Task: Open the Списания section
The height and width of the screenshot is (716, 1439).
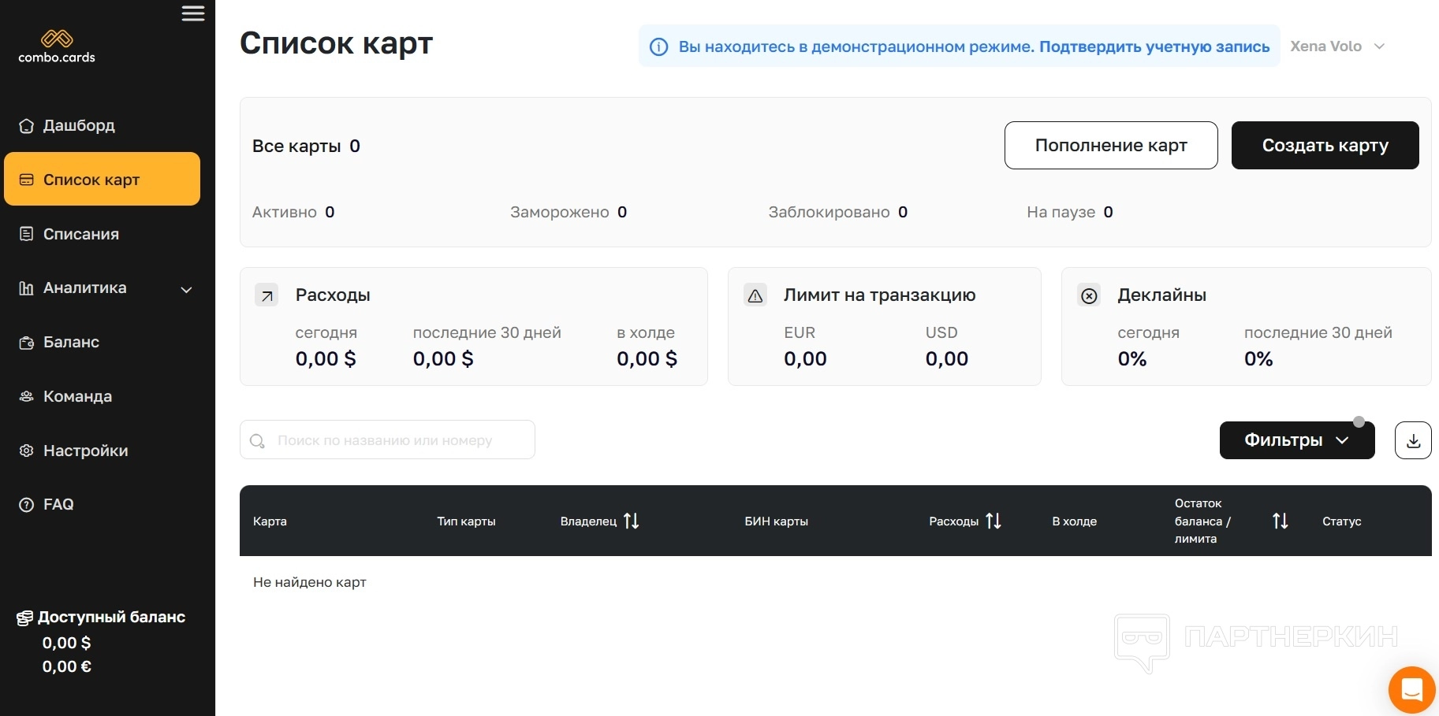Action: click(x=80, y=234)
